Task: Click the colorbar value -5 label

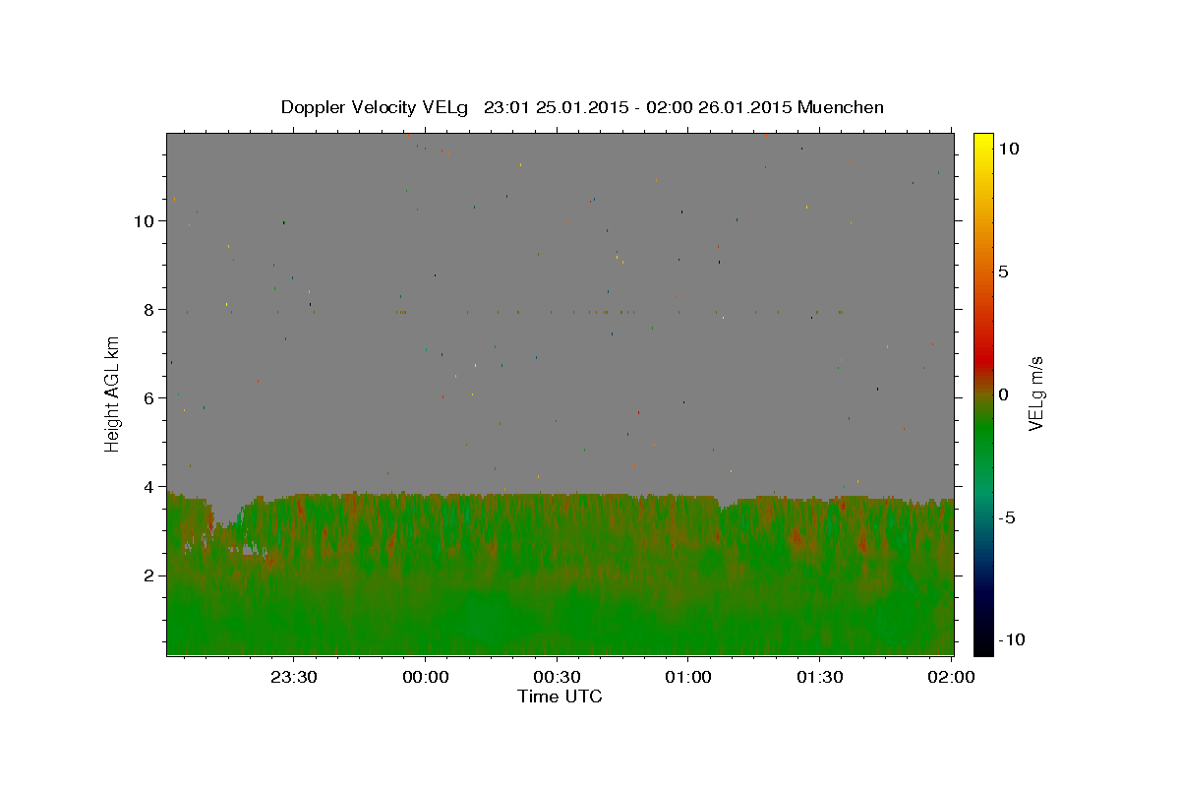Action: [x=1007, y=517]
